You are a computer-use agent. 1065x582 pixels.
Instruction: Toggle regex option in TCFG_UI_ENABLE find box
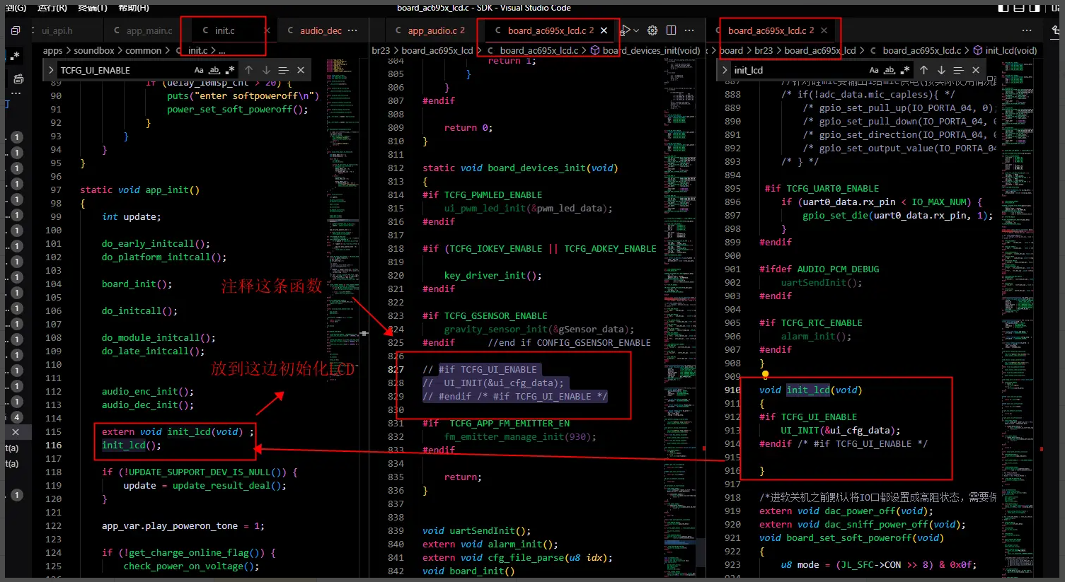pyautogui.click(x=229, y=70)
